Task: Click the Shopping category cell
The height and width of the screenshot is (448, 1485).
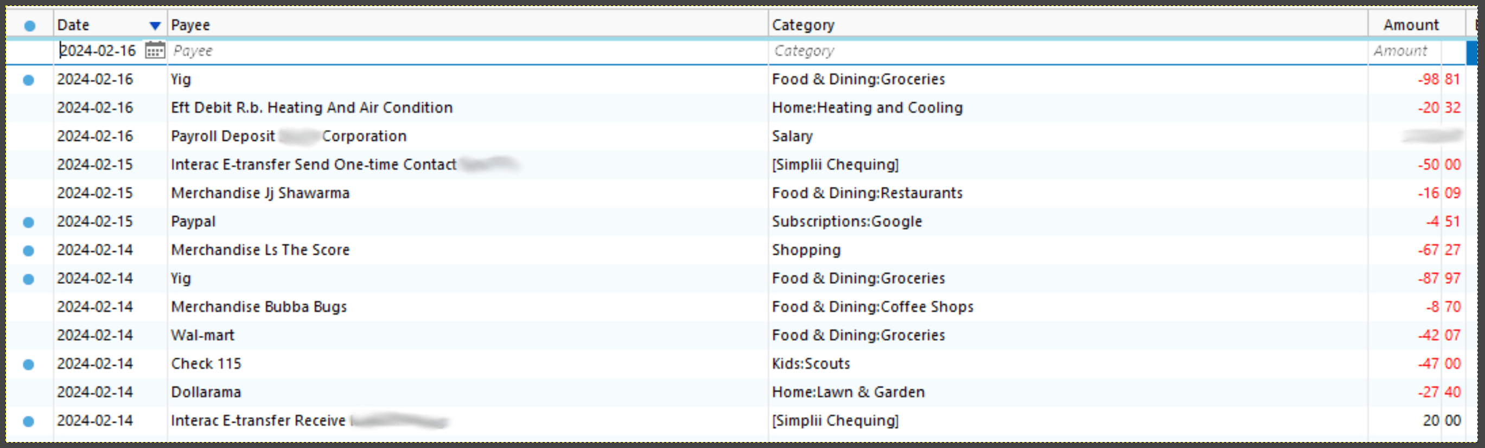Action: point(806,250)
